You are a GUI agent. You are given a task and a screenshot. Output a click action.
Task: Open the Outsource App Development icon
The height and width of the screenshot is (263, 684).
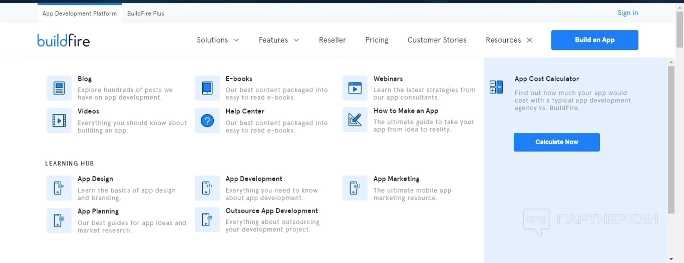pyautogui.click(x=207, y=219)
